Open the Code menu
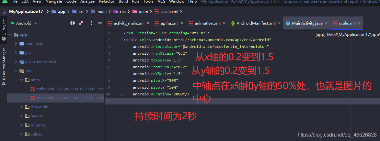380x141 pixels. coord(71,1)
